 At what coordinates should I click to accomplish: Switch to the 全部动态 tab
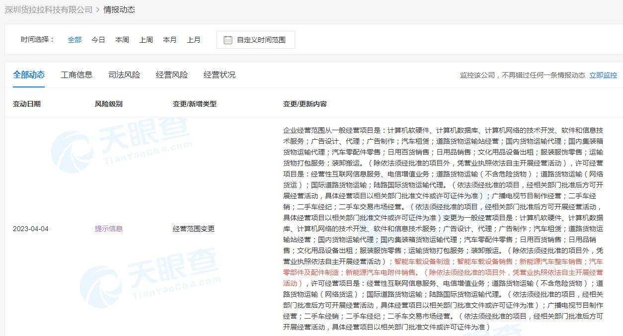[x=29, y=75]
